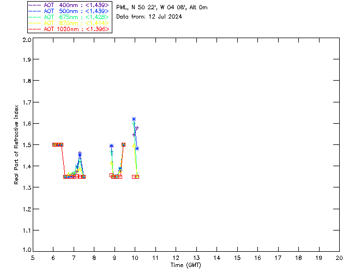The width and height of the screenshot is (349, 279).
Task: Click the AOT 400nm legend entry
Action: pyautogui.click(x=69, y=5)
